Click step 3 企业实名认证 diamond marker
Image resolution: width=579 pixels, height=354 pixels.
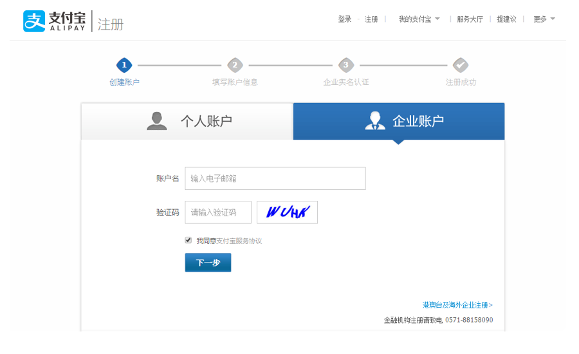tap(346, 66)
